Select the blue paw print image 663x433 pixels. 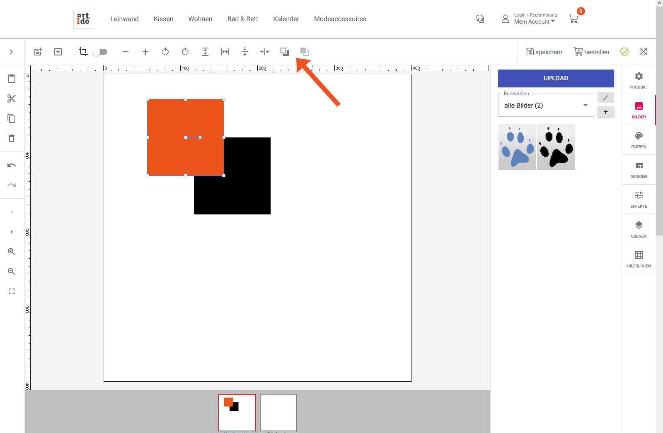(x=517, y=147)
